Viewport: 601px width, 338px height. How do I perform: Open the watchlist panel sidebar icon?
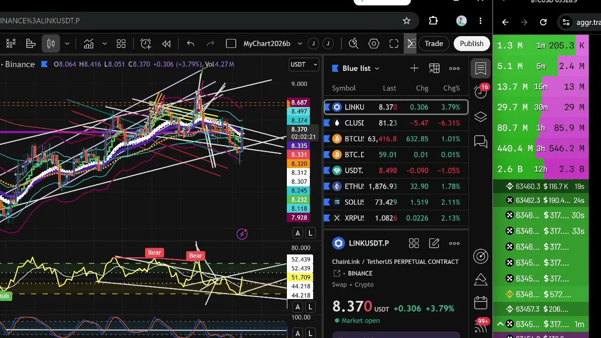(x=481, y=69)
